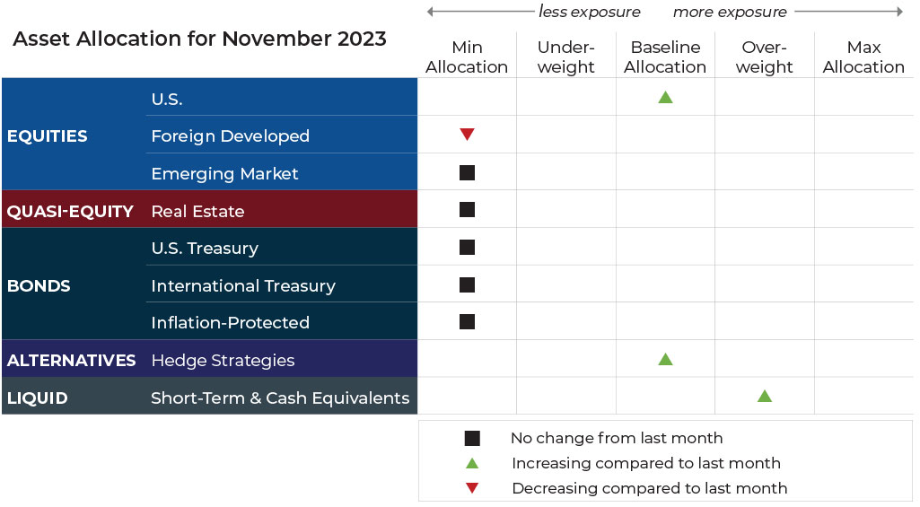The image size is (920, 507).
Task: Click the 'Asset Allocation for November 2023' title
Action: 199,39
